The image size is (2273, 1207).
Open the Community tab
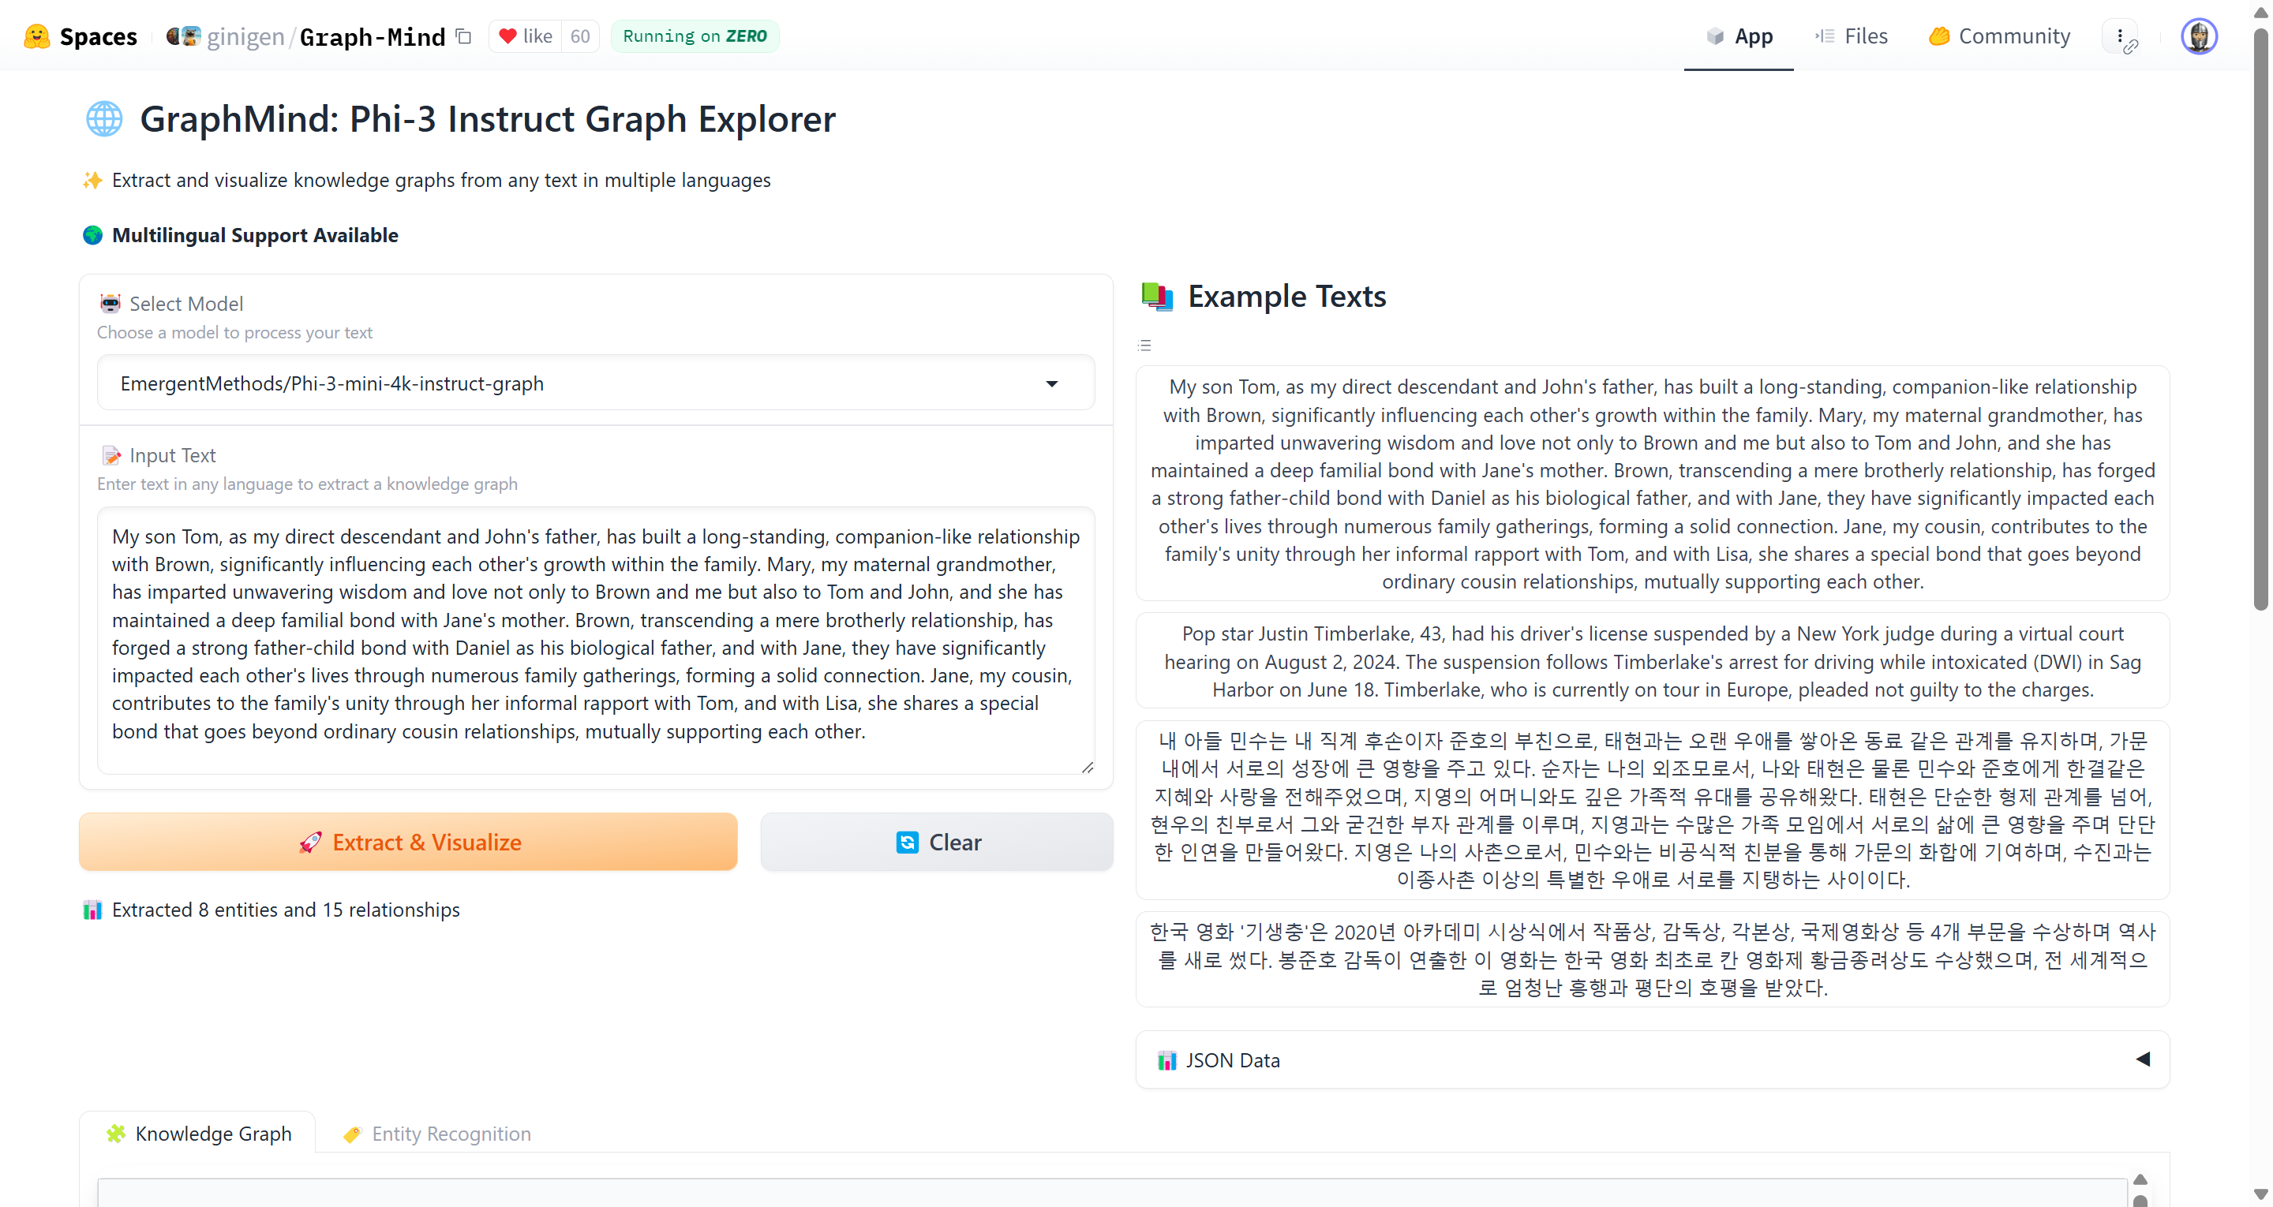click(1998, 36)
